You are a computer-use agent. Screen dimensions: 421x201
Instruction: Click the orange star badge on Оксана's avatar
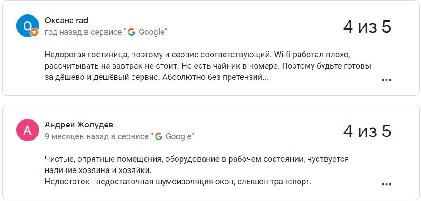[34, 33]
